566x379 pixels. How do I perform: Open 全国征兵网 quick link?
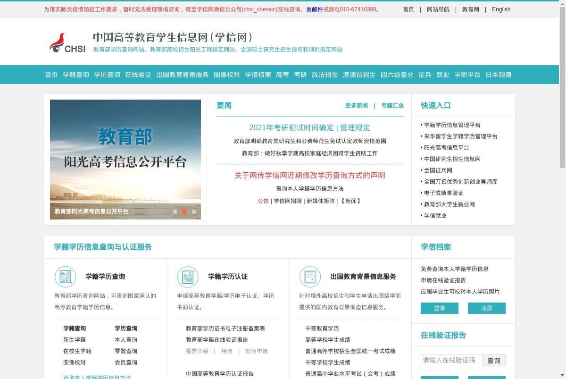[438, 170]
